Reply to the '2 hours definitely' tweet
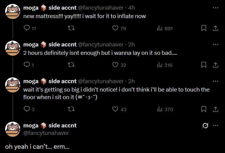225x153 pixels. click(x=27, y=65)
